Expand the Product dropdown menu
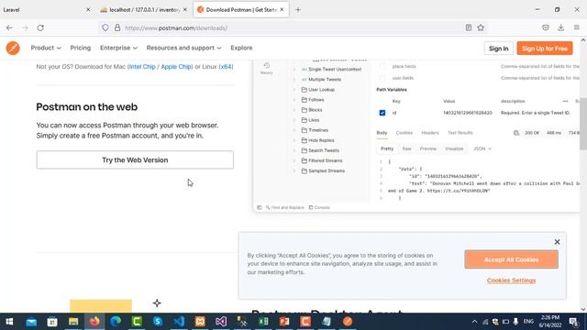 pyautogui.click(x=46, y=48)
